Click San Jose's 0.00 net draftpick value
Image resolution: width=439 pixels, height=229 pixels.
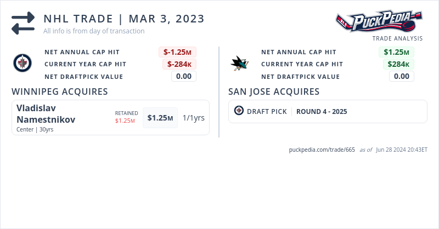pos(402,76)
